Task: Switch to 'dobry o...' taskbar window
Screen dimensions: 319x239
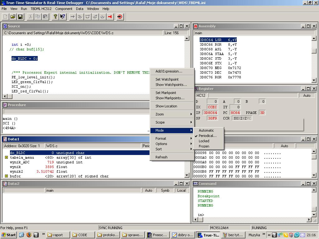Action: (183, 235)
